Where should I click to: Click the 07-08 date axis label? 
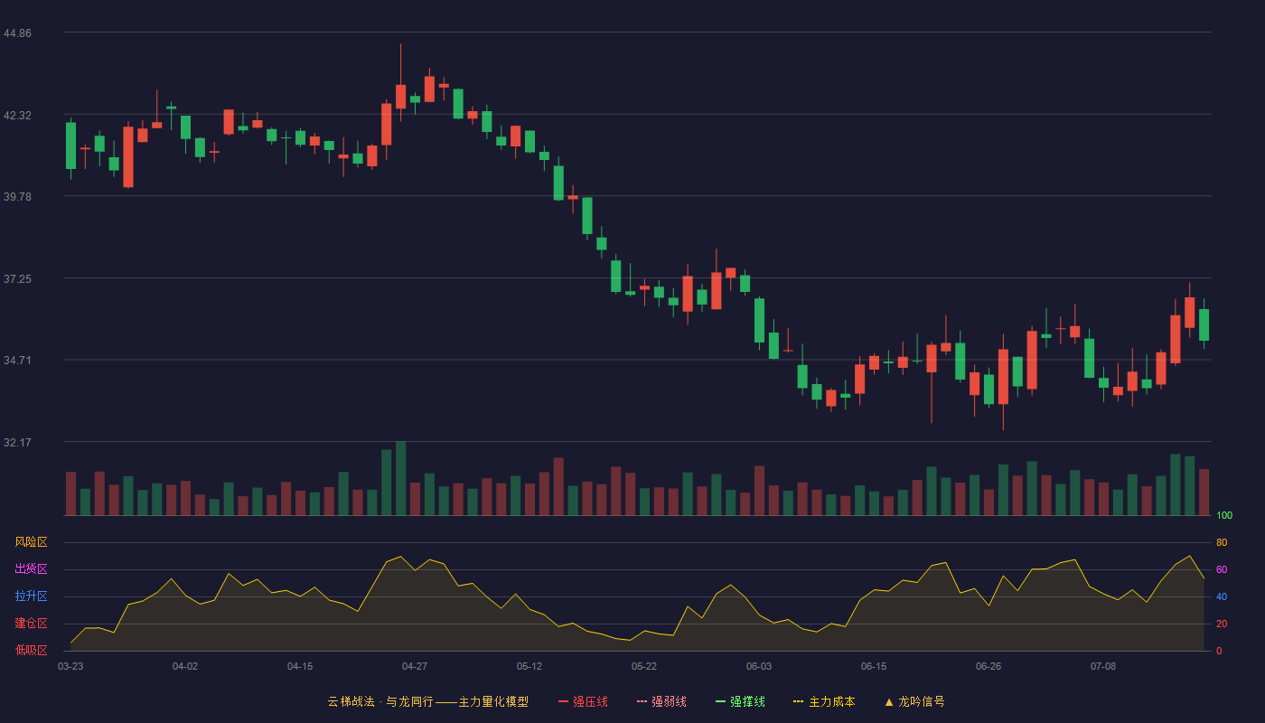point(1103,666)
